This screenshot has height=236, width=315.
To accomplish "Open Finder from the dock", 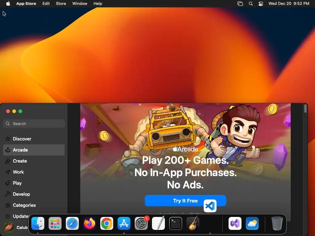I will (38, 223).
